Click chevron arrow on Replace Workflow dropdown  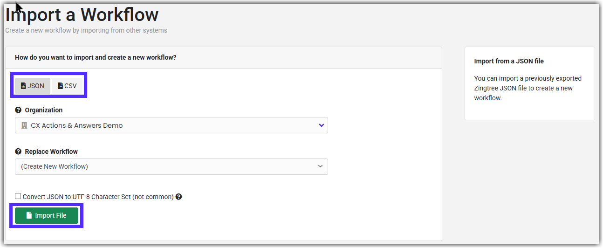320,166
